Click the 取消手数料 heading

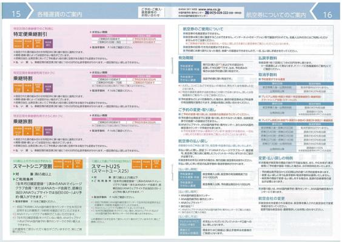pos(267,74)
